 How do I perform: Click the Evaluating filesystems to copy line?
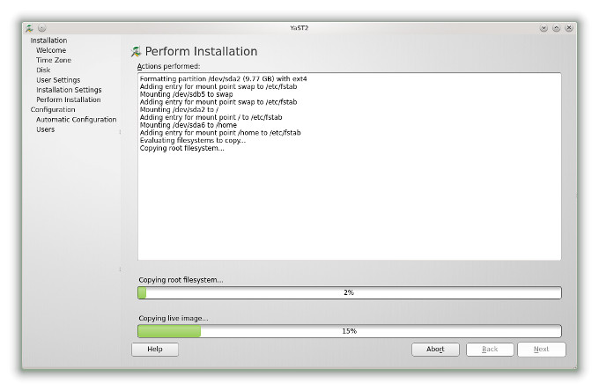click(x=193, y=141)
